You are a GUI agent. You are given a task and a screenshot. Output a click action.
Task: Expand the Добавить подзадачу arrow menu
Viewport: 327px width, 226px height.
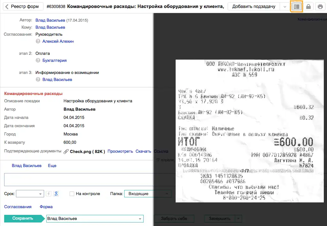285,7
